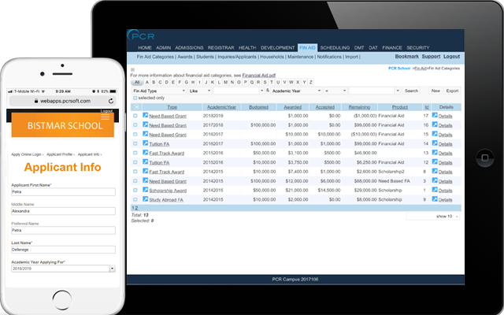Click in Applicant First Name field on phone
504x315 pixels.
click(63, 192)
